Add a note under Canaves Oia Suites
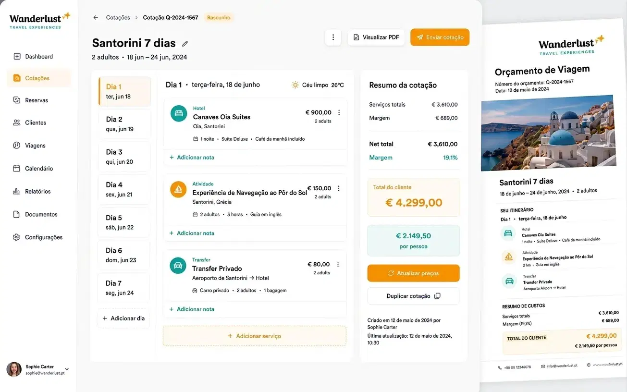 [192, 157]
